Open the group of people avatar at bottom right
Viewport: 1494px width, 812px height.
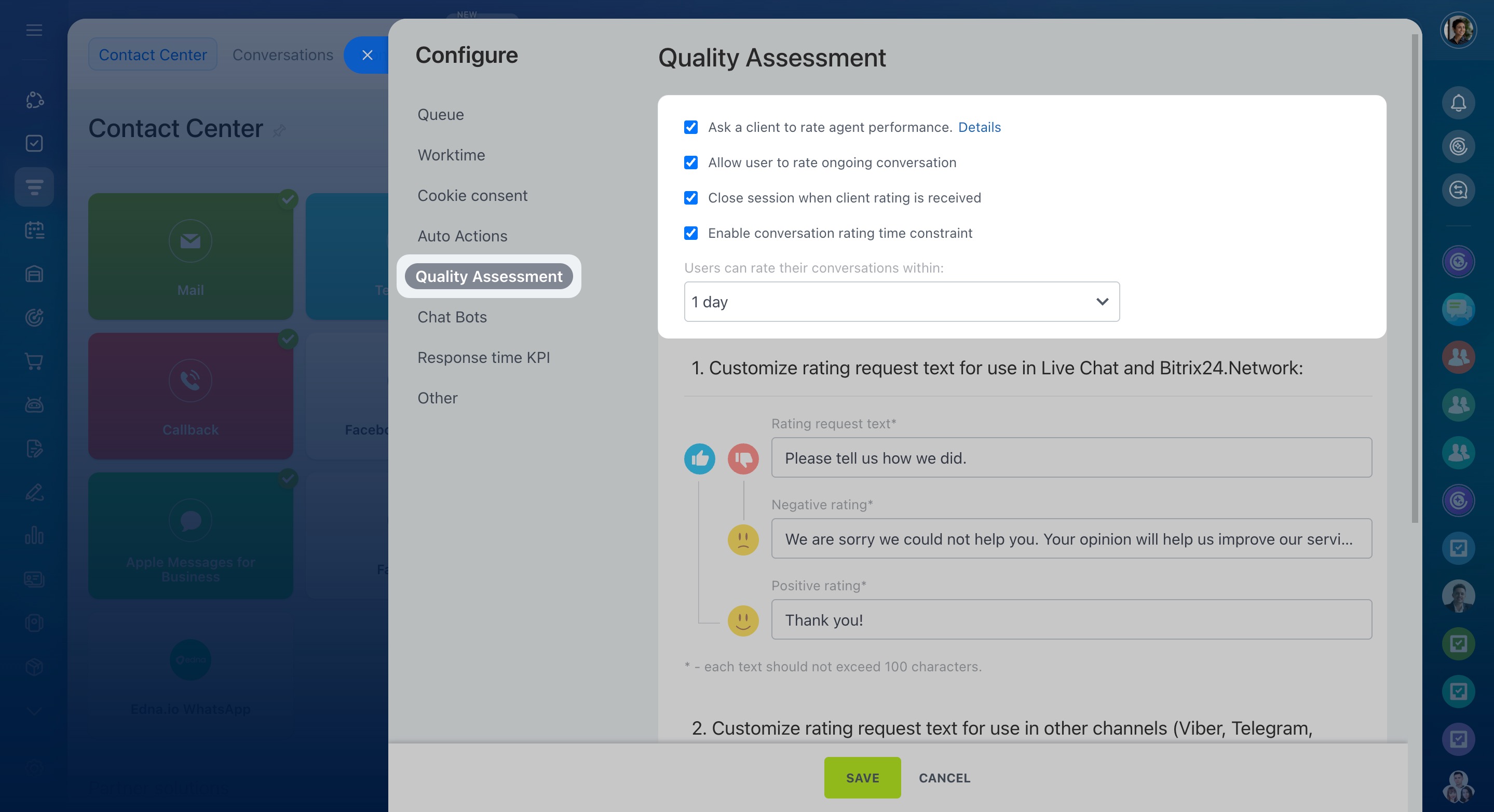pyautogui.click(x=1458, y=787)
